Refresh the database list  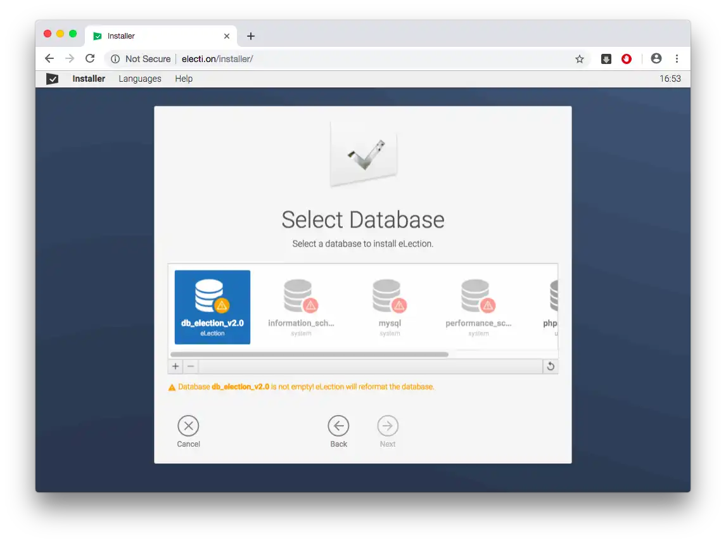[x=551, y=366]
